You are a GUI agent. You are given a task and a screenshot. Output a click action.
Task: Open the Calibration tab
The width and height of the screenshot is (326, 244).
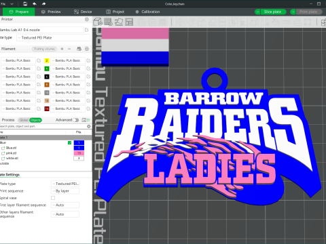click(x=147, y=12)
